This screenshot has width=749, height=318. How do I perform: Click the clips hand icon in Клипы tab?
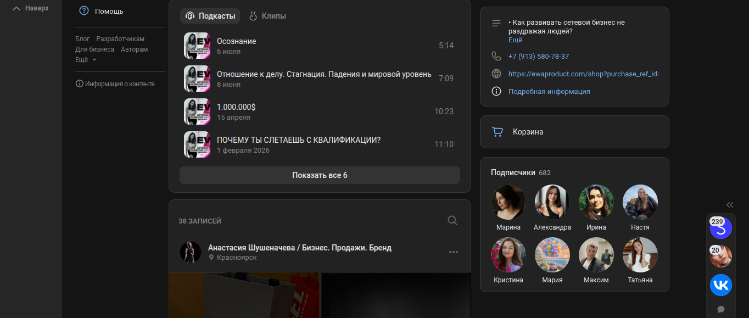coord(253,16)
